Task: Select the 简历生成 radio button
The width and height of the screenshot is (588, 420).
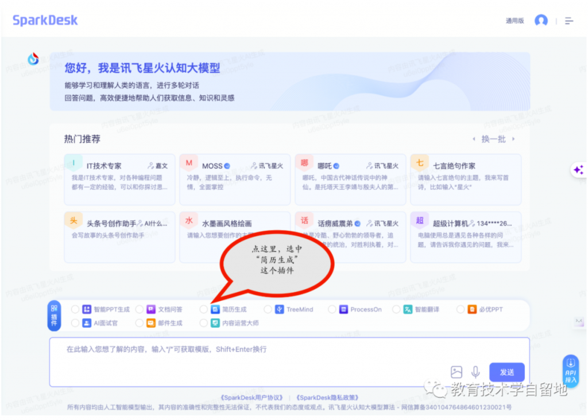Action: tap(204, 309)
